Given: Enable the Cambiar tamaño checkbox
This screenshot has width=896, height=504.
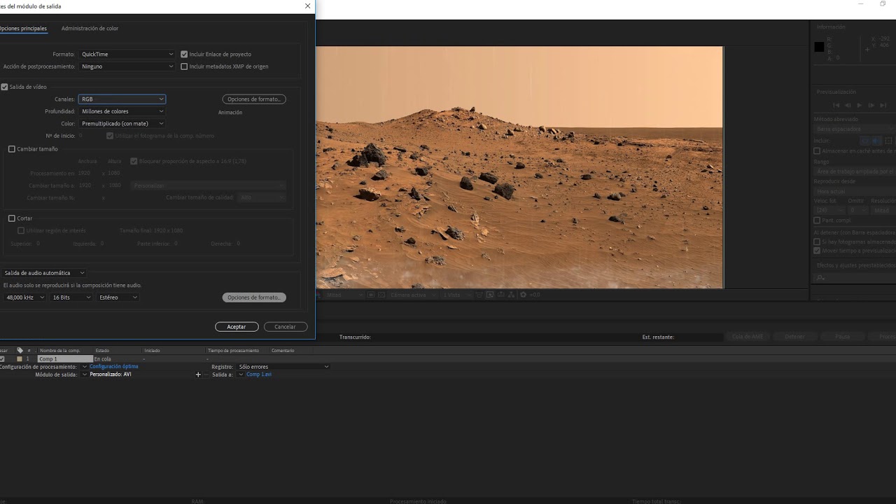Looking at the screenshot, I should [x=12, y=149].
